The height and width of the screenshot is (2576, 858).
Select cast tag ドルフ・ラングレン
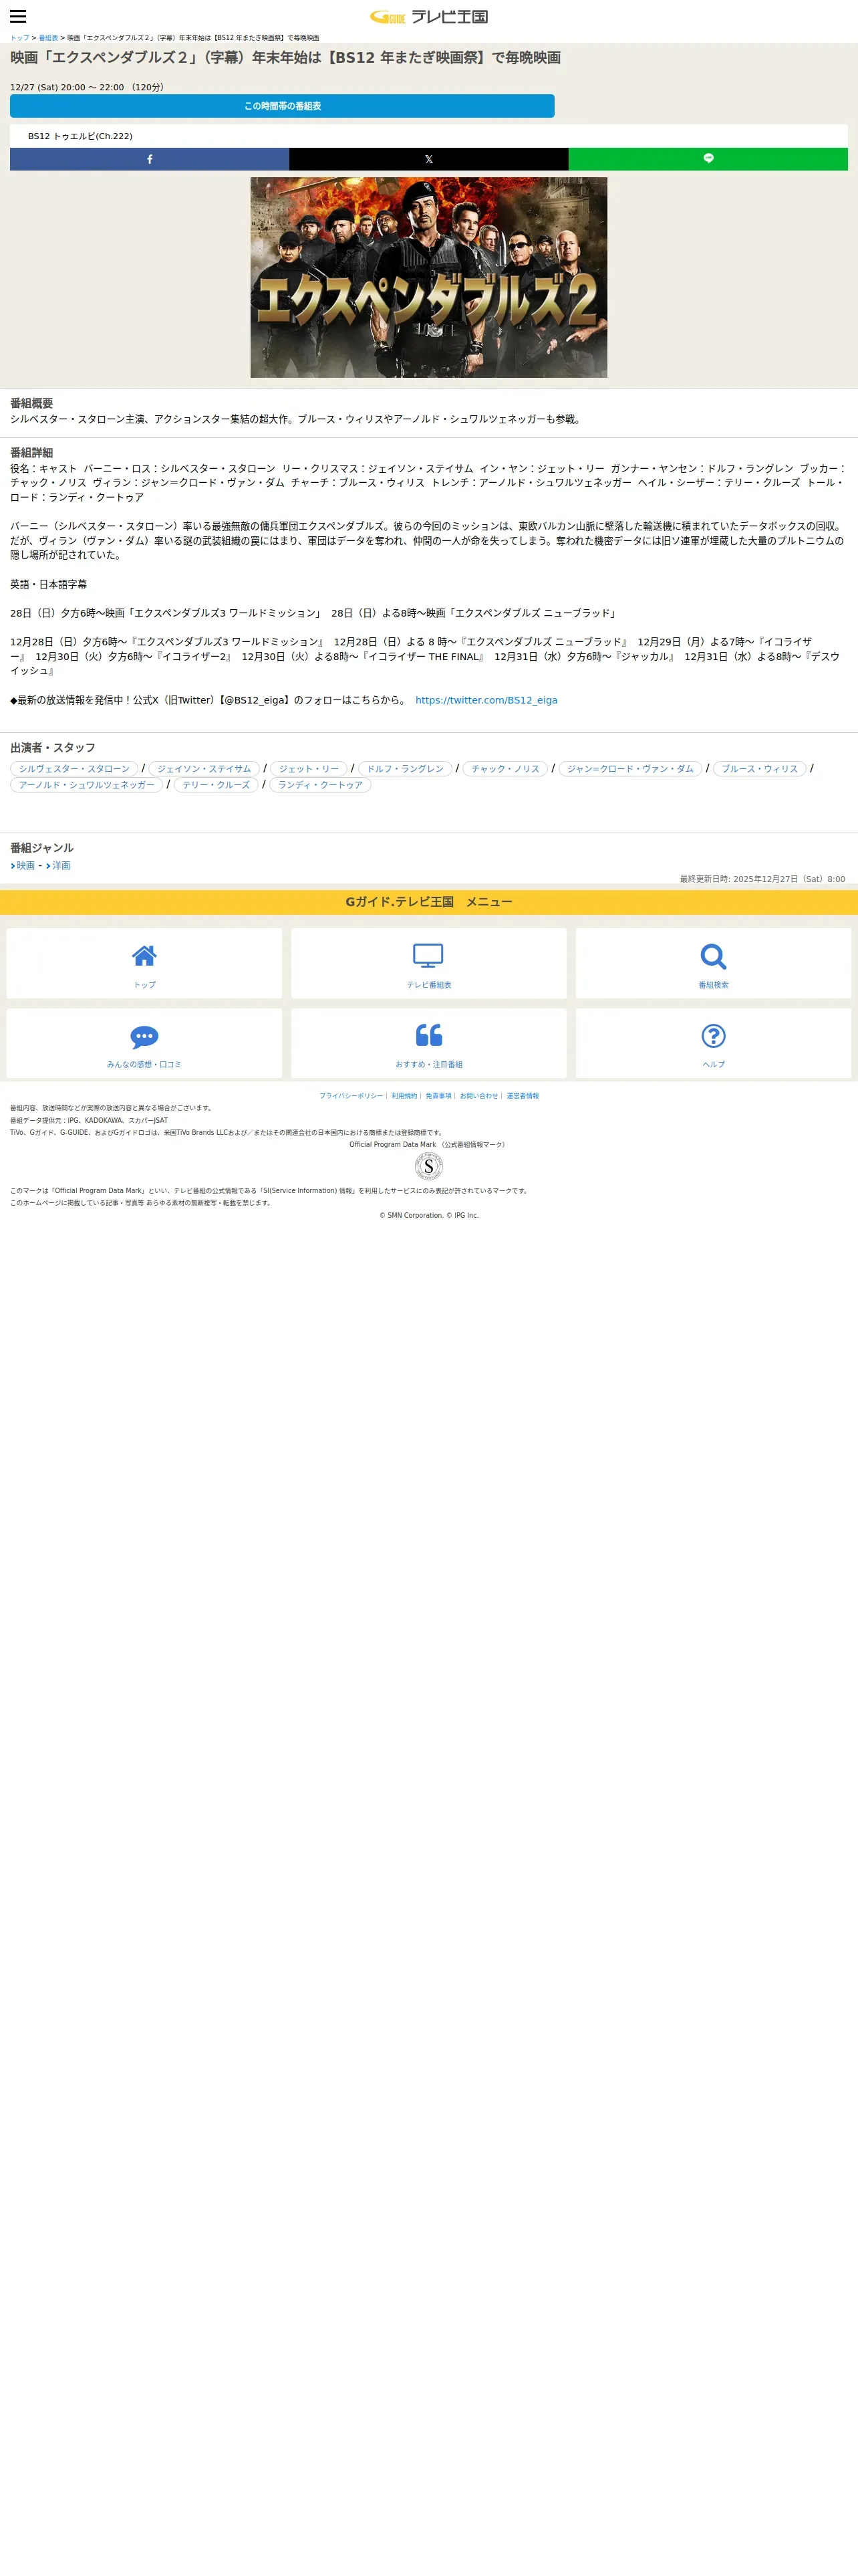pos(404,769)
